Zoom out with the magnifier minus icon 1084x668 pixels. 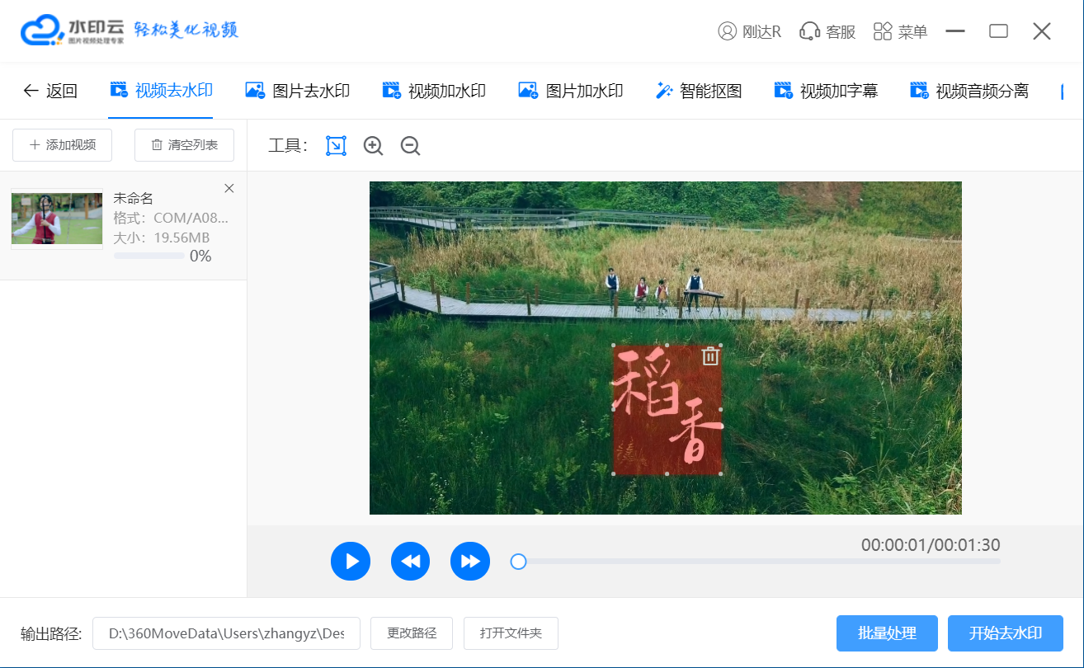(x=410, y=146)
